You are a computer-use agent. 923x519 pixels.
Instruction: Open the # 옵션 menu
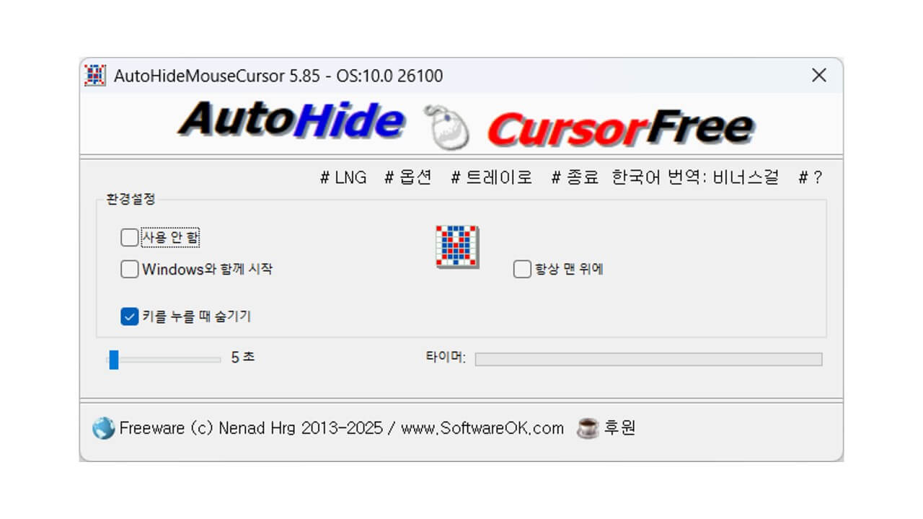pos(408,177)
